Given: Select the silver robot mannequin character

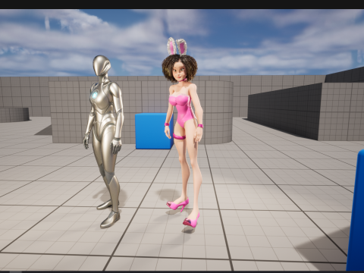Looking at the screenshot, I should coord(104,142).
